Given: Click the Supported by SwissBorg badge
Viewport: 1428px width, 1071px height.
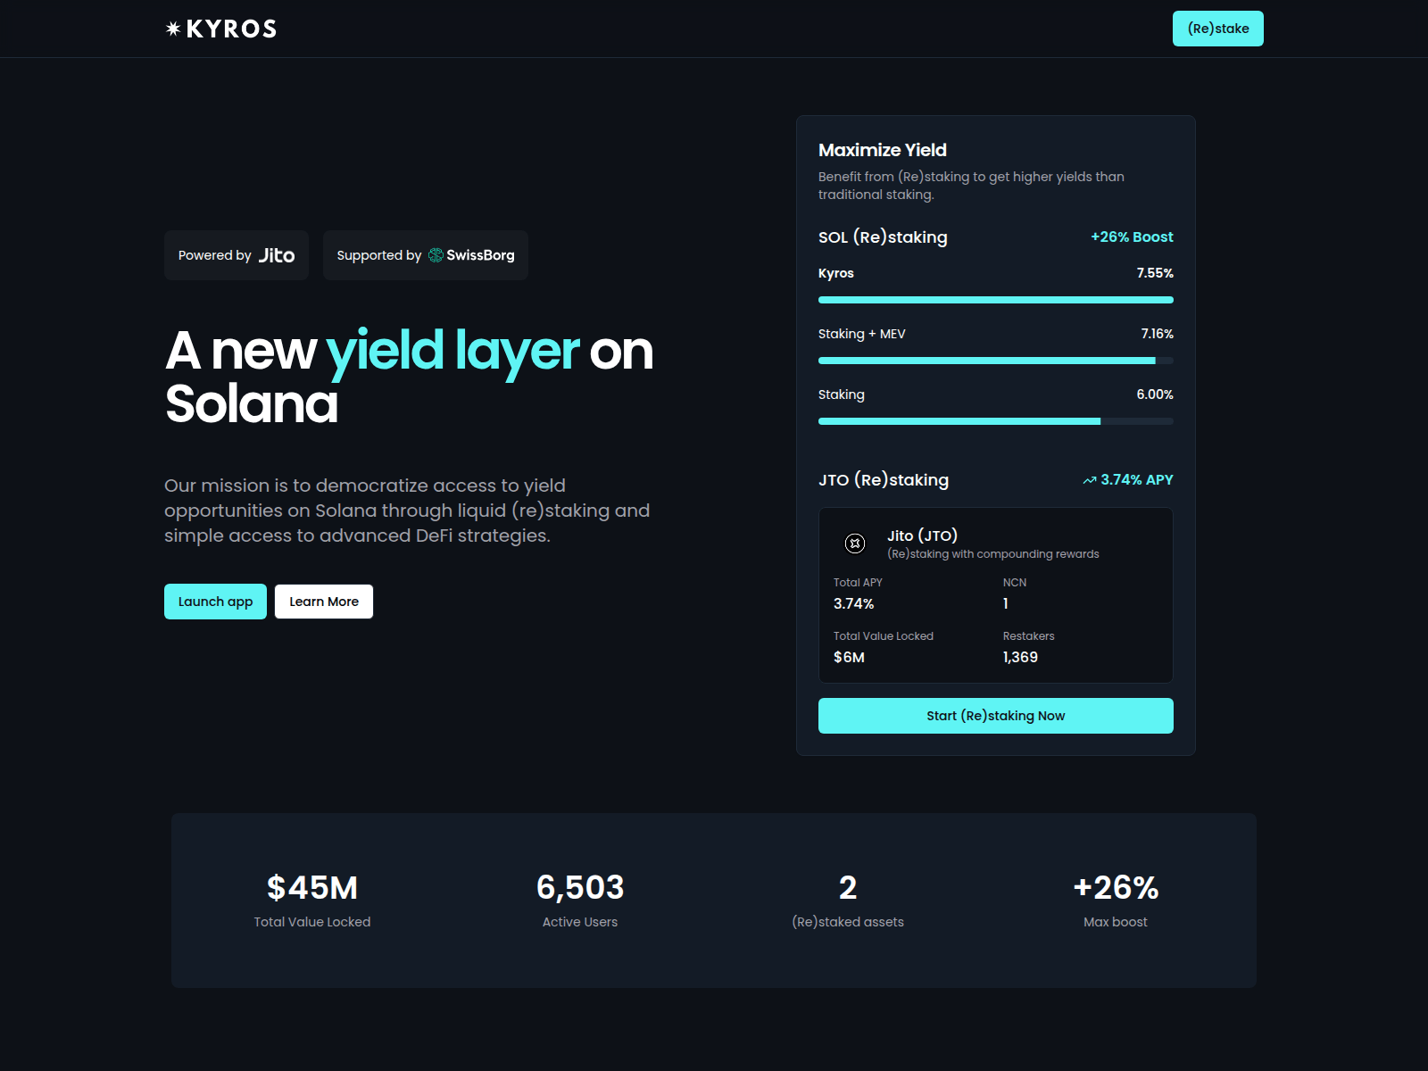Looking at the screenshot, I should click(x=426, y=255).
